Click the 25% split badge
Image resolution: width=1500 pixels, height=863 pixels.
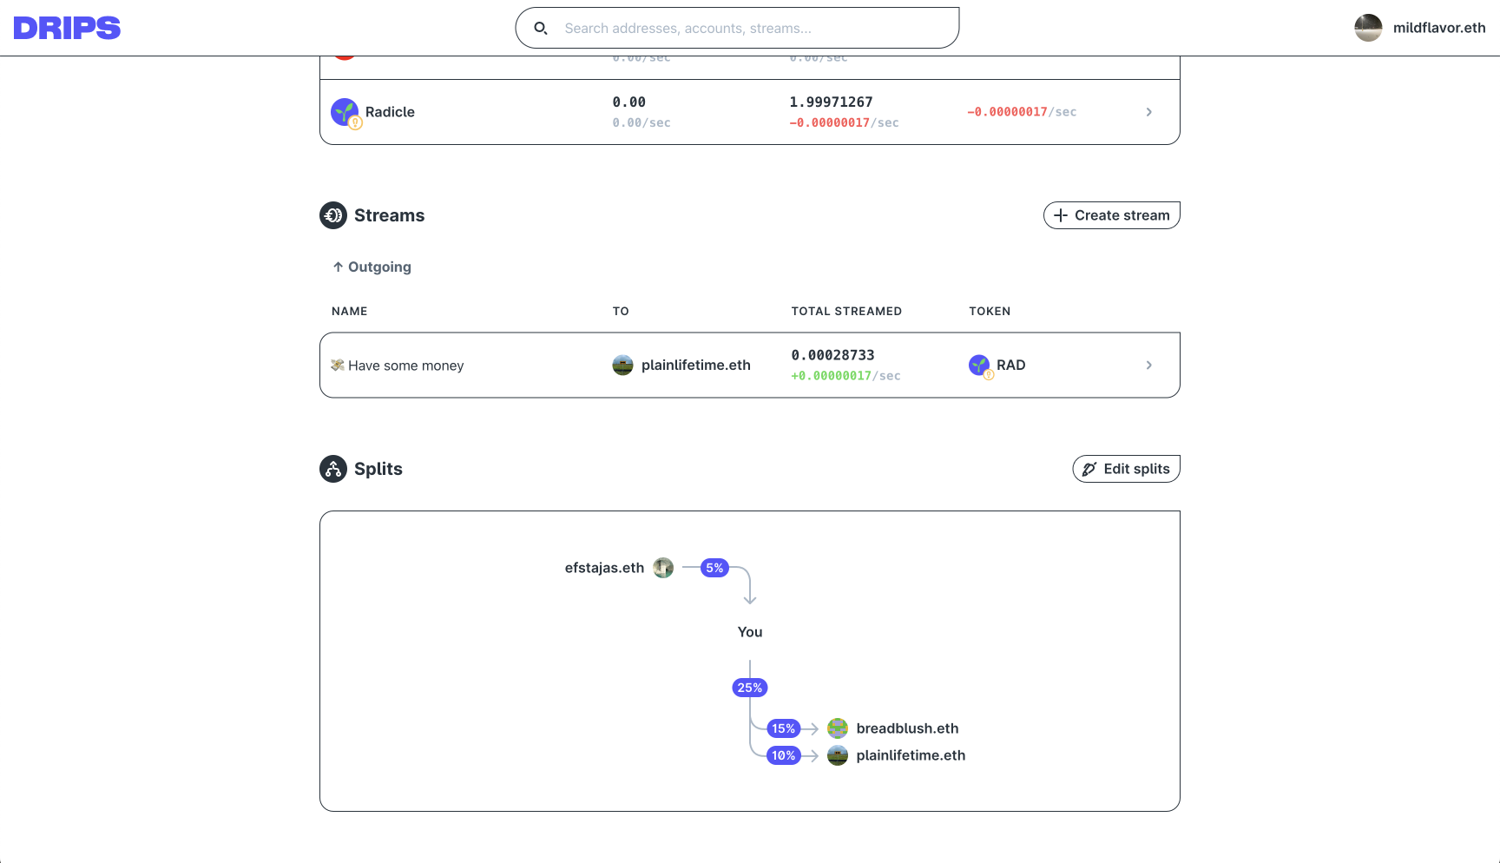[750, 688]
